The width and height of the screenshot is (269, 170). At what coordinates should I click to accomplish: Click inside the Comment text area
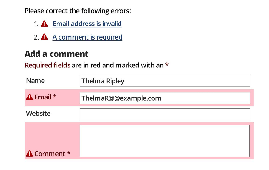pos(165,141)
